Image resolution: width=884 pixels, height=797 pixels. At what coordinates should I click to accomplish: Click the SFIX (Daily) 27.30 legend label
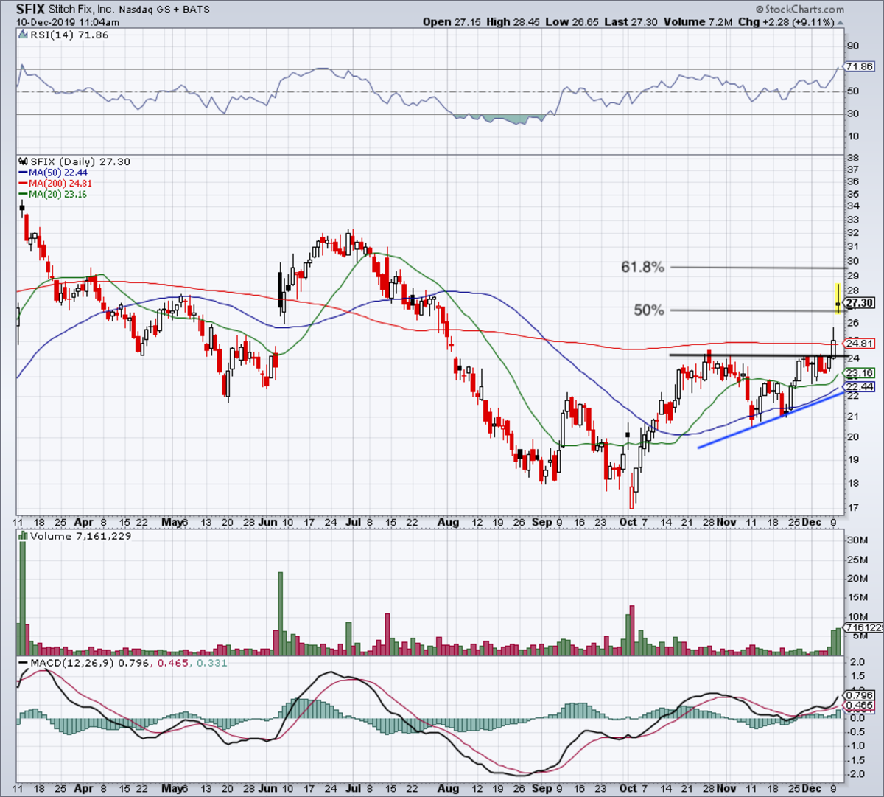coord(80,161)
